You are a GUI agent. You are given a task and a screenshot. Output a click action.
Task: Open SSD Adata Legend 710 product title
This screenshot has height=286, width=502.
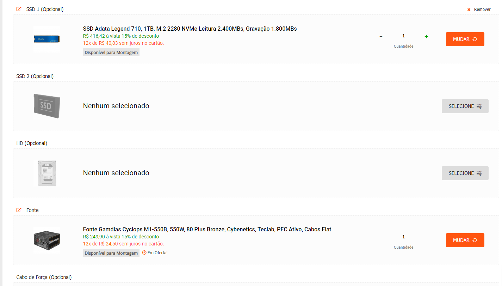pos(190,29)
